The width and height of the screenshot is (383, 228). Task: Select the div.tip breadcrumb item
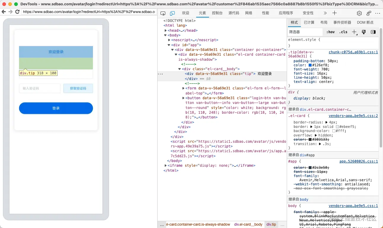click(x=271, y=224)
